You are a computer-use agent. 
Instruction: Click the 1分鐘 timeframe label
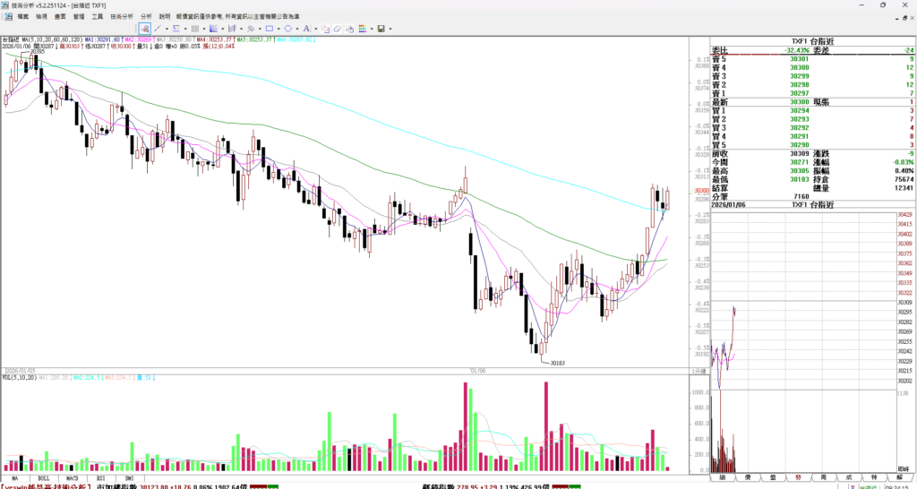coord(698,371)
